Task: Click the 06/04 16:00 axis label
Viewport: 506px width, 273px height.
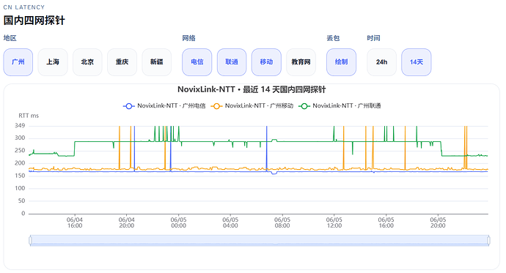Action: tap(75, 222)
